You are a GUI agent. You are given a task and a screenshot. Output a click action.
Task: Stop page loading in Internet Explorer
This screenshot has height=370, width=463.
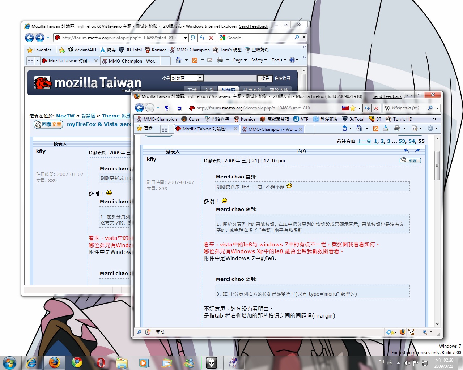211,38
